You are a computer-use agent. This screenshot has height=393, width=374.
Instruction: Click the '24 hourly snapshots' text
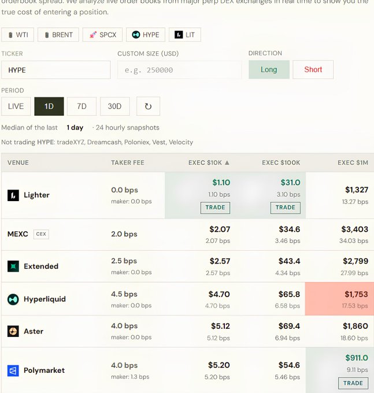coord(128,128)
